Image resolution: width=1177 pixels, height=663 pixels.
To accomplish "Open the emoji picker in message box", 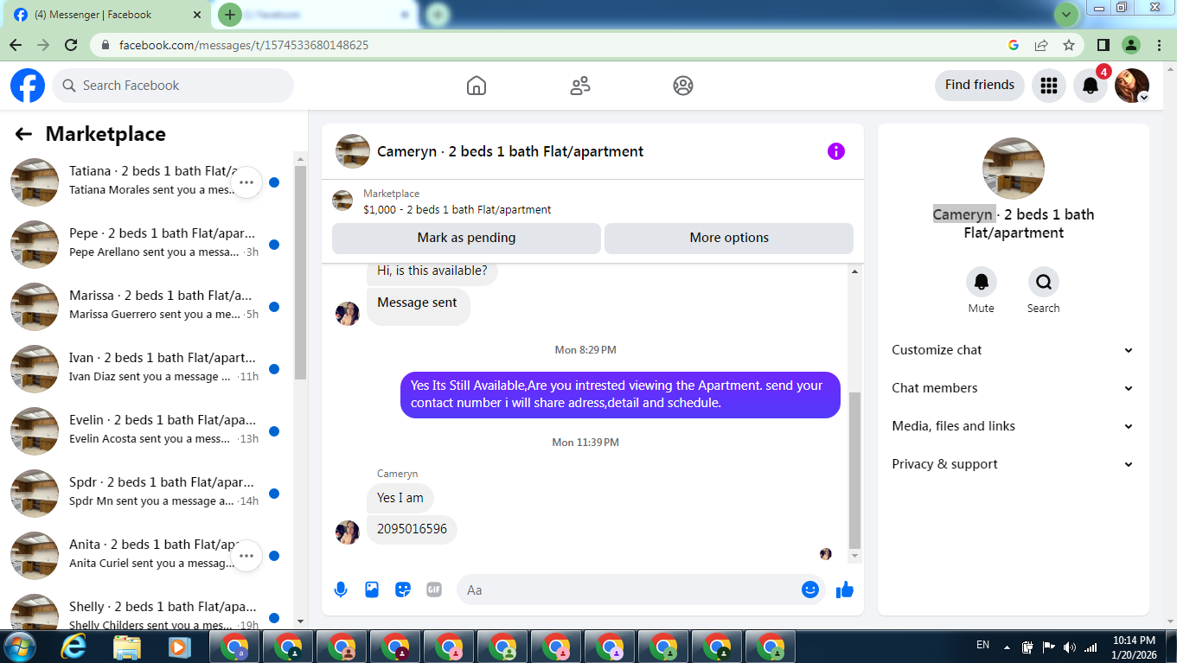I will point(810,590).
